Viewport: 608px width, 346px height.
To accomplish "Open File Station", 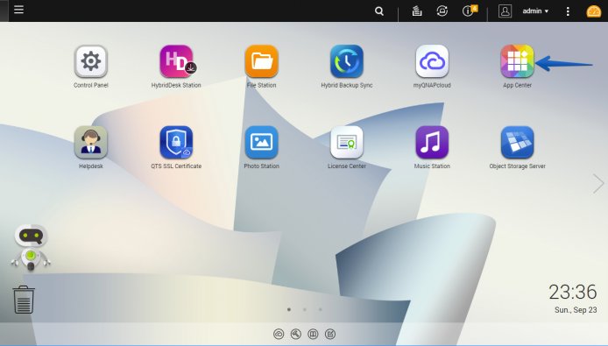I will point(261,61).
